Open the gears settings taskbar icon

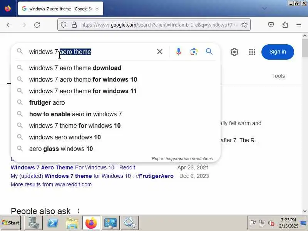(x=129, y=223)
